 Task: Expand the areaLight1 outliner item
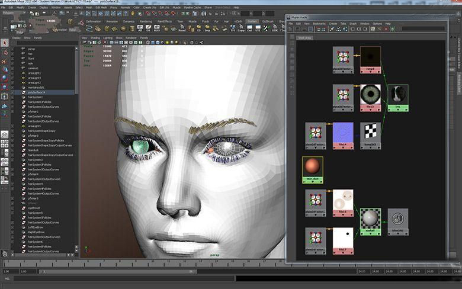pos(12,73)
